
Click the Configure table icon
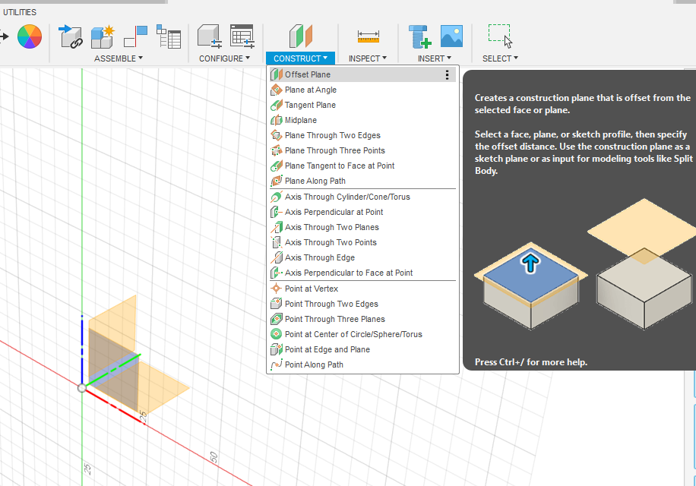(x=242, y=36)
